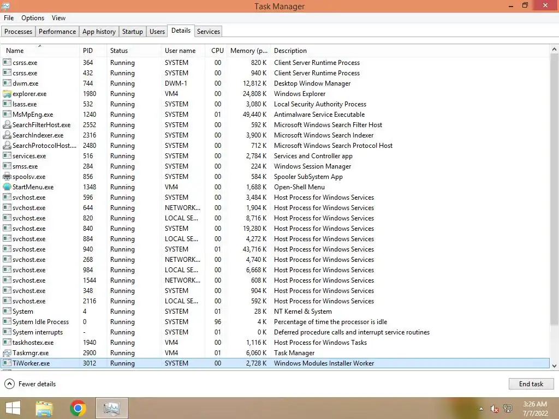Click Task Manager's taskbar icon

(x=111, y=408)
